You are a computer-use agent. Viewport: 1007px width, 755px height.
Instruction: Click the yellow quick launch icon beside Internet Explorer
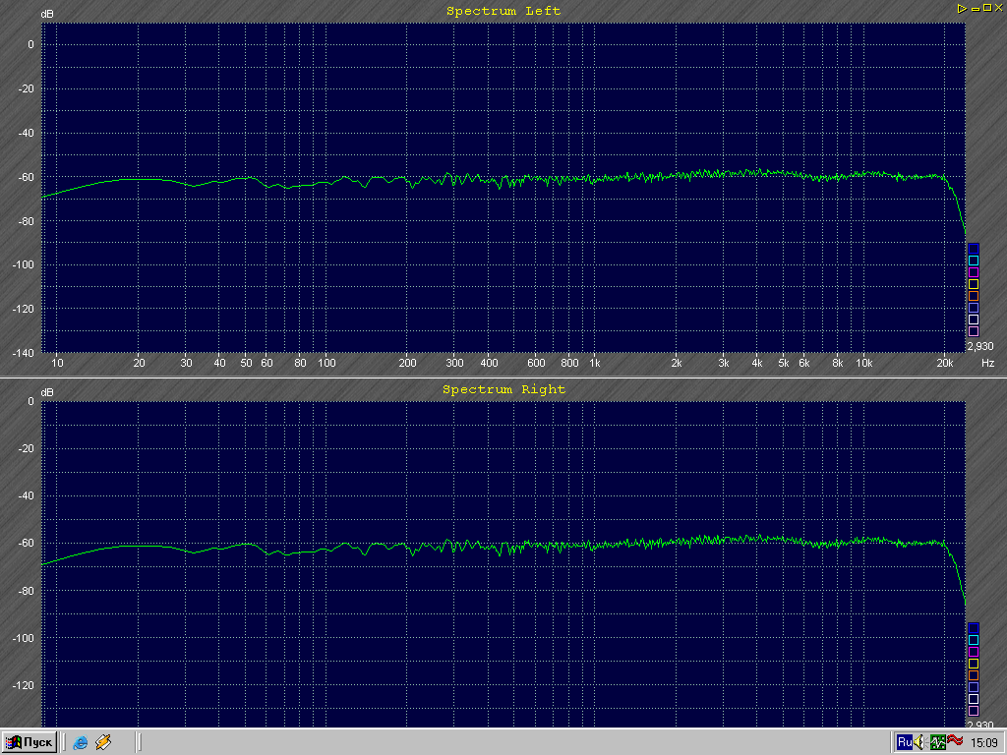coord(103,742)
